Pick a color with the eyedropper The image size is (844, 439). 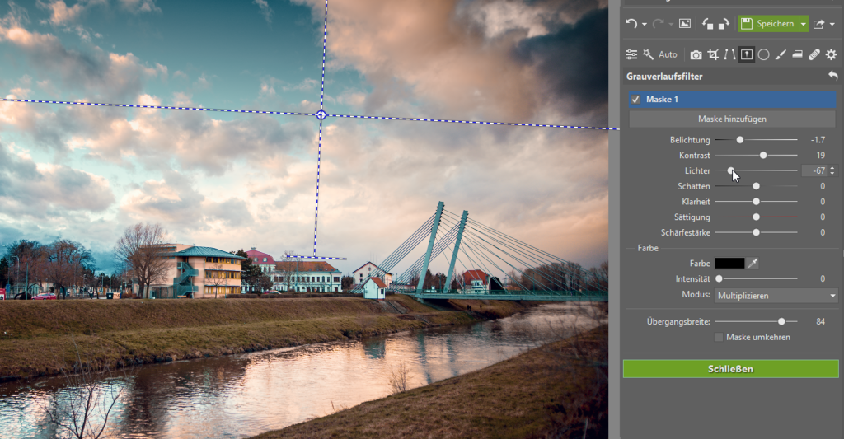tap(753, 263)
